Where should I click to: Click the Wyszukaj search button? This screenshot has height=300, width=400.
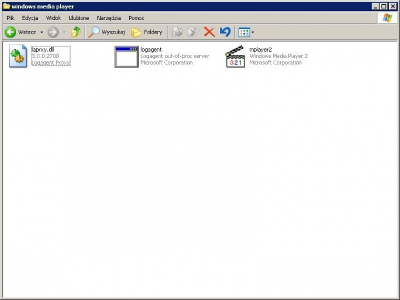[x=106, y=32]
